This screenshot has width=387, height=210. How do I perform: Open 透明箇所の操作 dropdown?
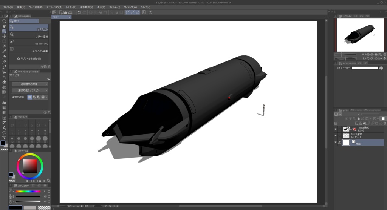30,84
